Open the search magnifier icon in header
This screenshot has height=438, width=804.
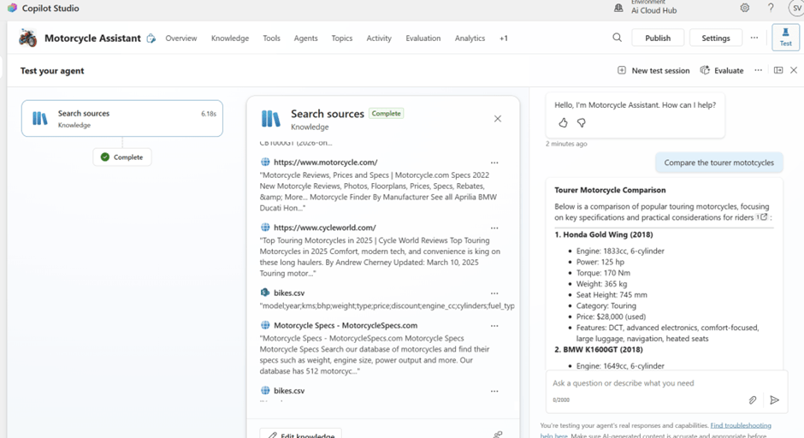(617, 38)
